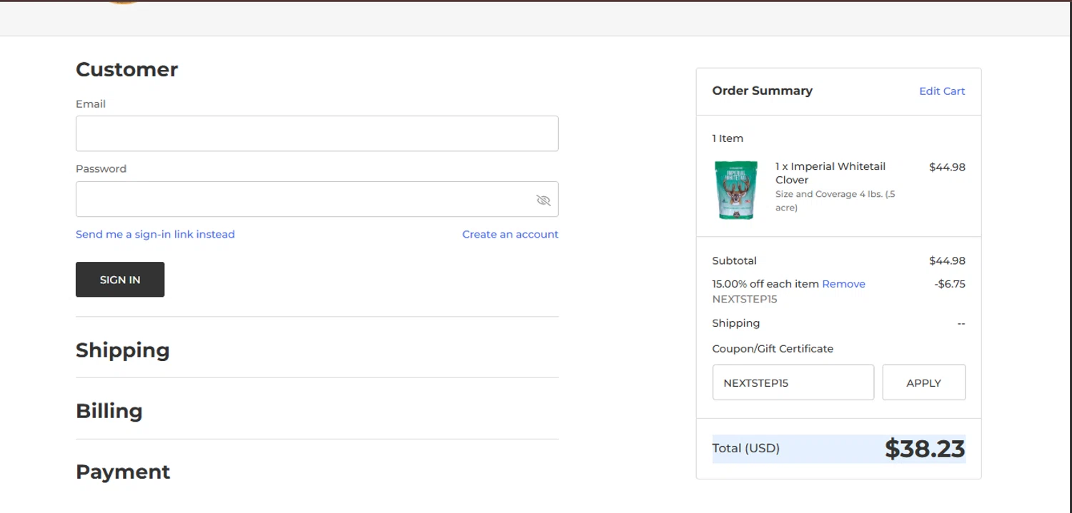This screenshot has width=1072, height=513.
Task: Click the SIGN IN button
Action: (x=120, y=280)
